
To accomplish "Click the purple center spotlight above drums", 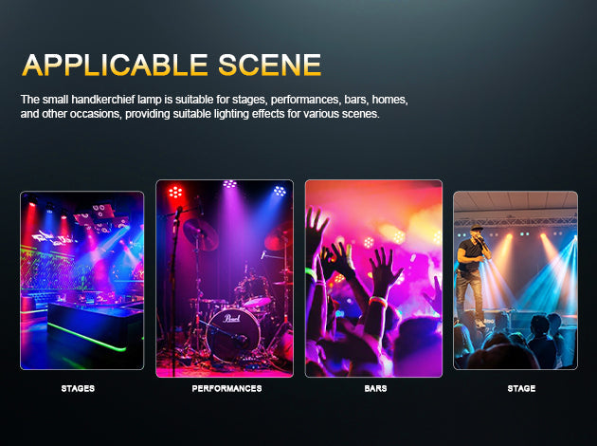I will click(229, 184).
